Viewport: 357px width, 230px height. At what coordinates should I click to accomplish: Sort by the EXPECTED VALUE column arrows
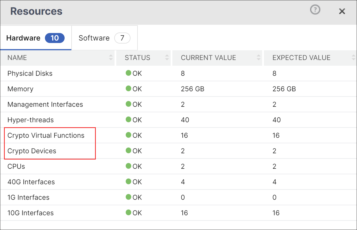(x=353, y=57)
